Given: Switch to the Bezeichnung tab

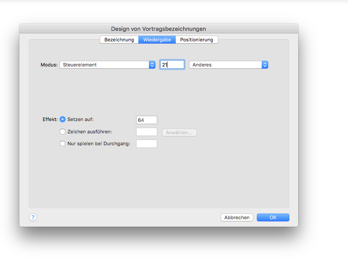Looking at the screenshot, I should (x=119, y=40).
